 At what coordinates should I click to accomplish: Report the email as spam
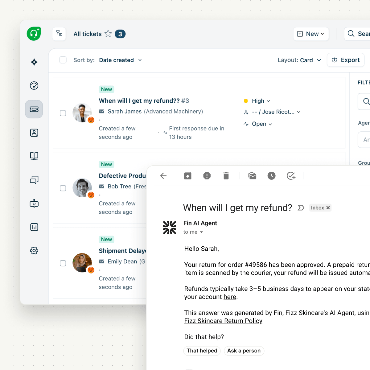207,176
